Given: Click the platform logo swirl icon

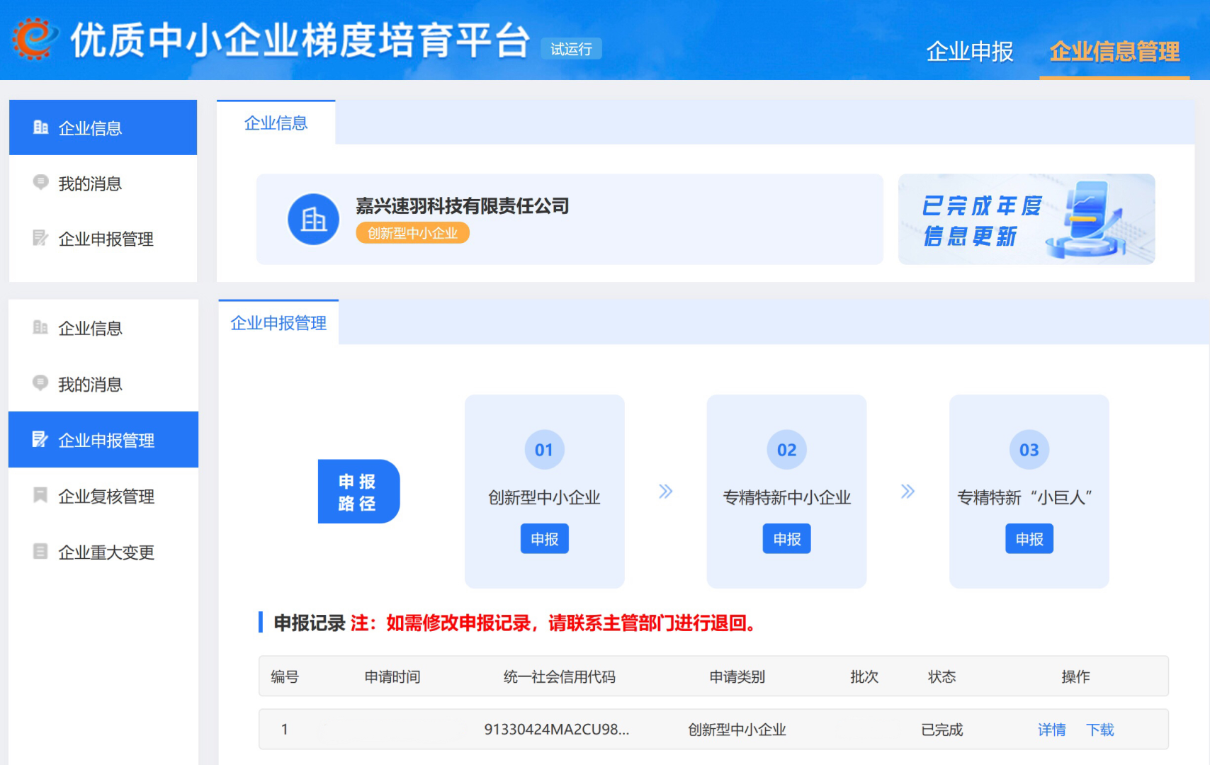Looking at the screenshot, I should (x=33, y=38).
